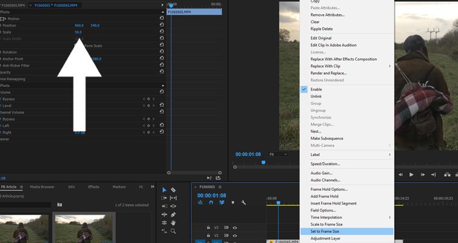Click the timeline wrench settings icon
Viewport: 458px width, 243px height.
(x=243, y=203)
